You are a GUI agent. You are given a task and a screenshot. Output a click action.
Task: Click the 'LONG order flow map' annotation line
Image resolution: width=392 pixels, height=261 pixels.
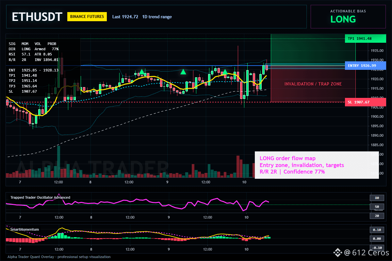pos(287,159)
